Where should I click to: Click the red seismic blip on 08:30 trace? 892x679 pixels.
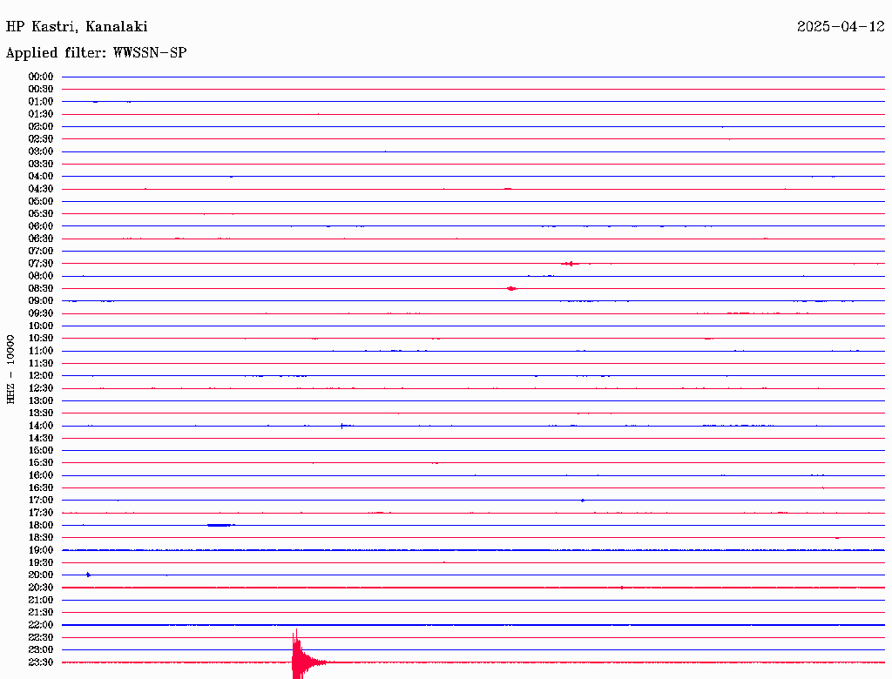coord(511,289)
